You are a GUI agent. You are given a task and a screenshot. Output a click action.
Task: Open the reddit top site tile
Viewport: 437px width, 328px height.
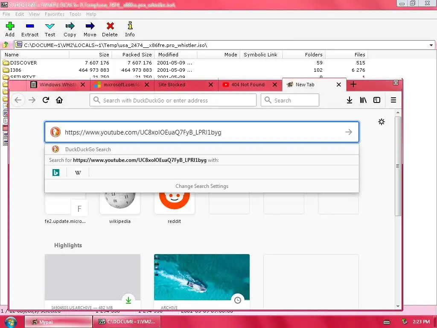[x=175, y=208]
